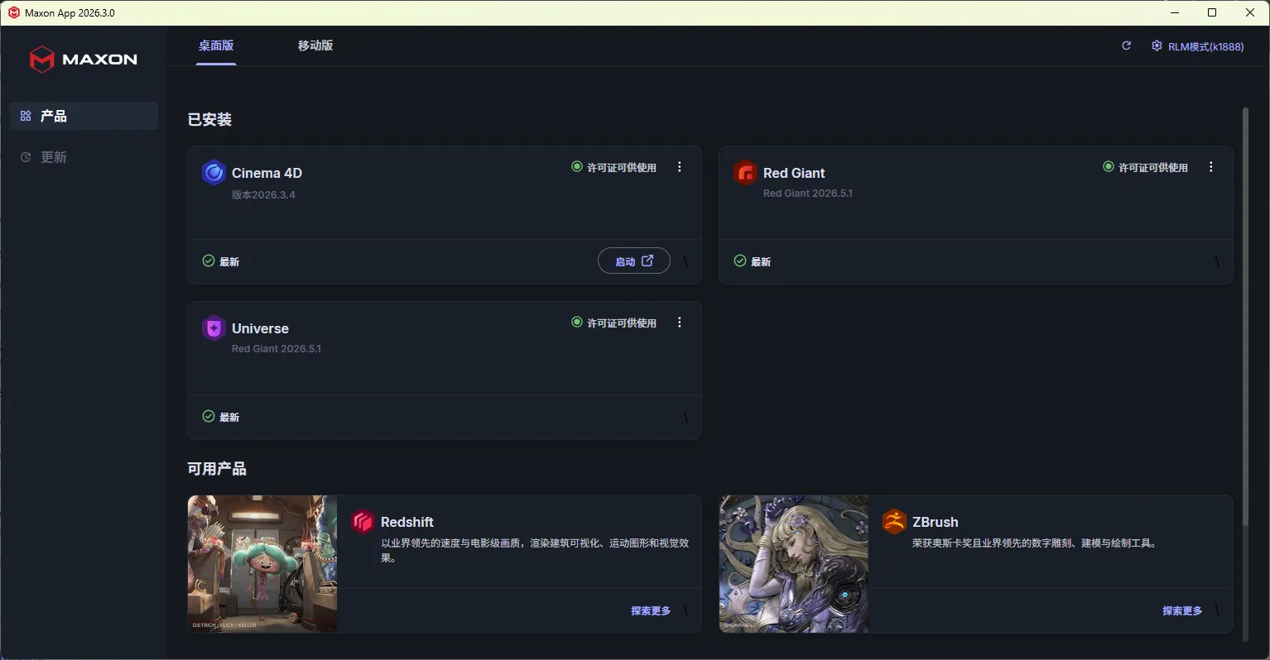Click the Cinema 4D 最新 checkmark icon
The width and height of the screenshot is (1270, 660).
[x=209, y=261]
